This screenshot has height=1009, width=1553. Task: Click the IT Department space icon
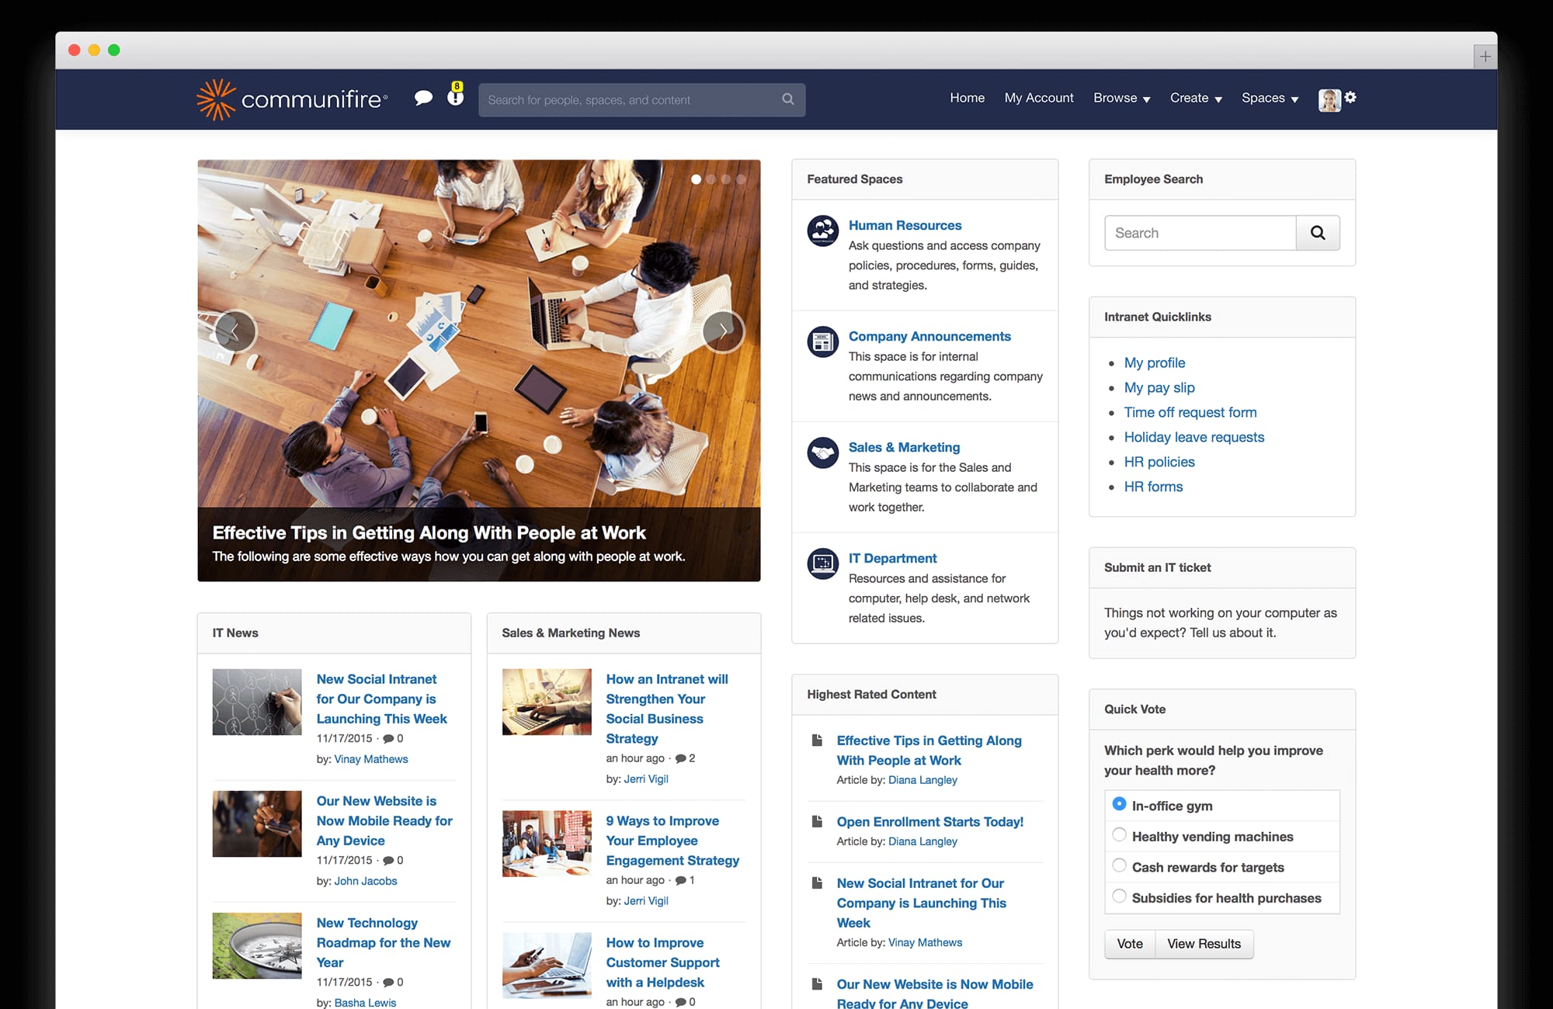tap(822, 563)
